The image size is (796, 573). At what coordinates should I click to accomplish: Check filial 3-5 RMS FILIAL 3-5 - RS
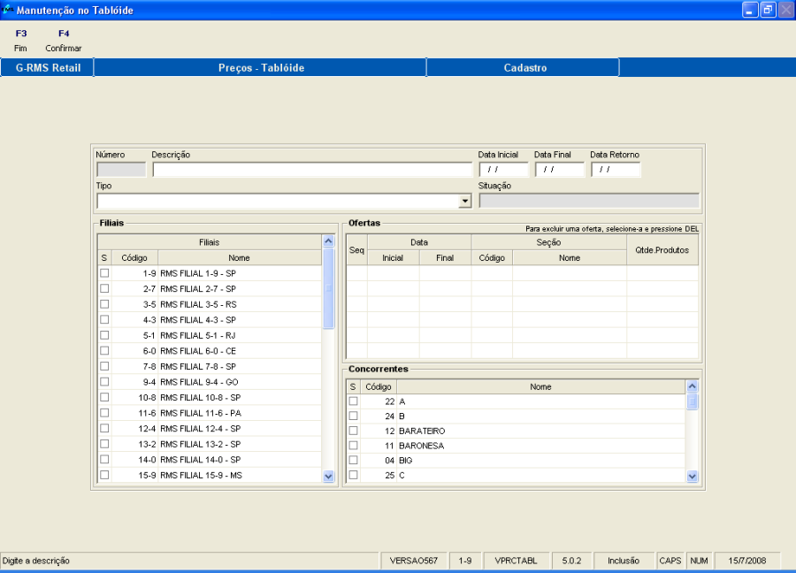click(x=104, y=304)
